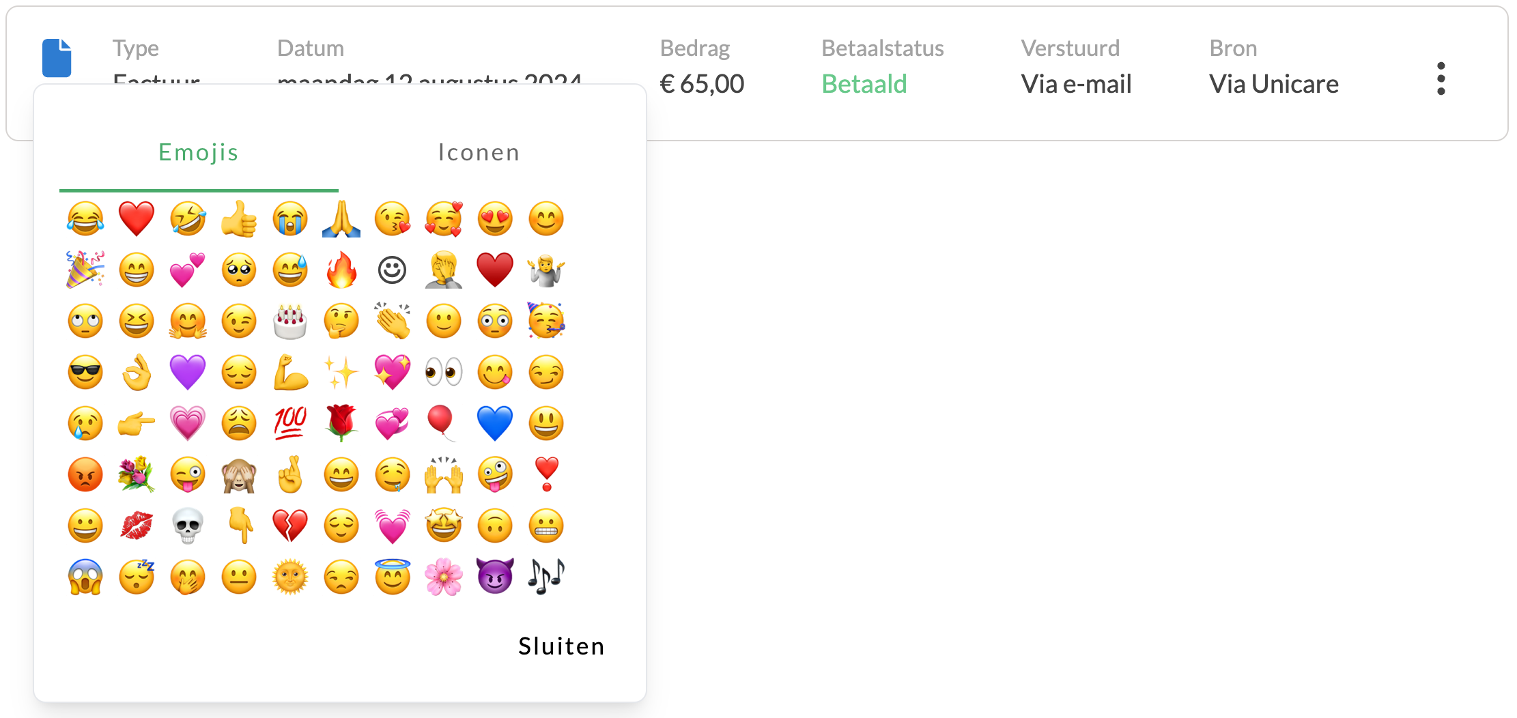Click the blue document icon next to Factuur
Screen dimensions: 1517x718
(x=57, y=59)
